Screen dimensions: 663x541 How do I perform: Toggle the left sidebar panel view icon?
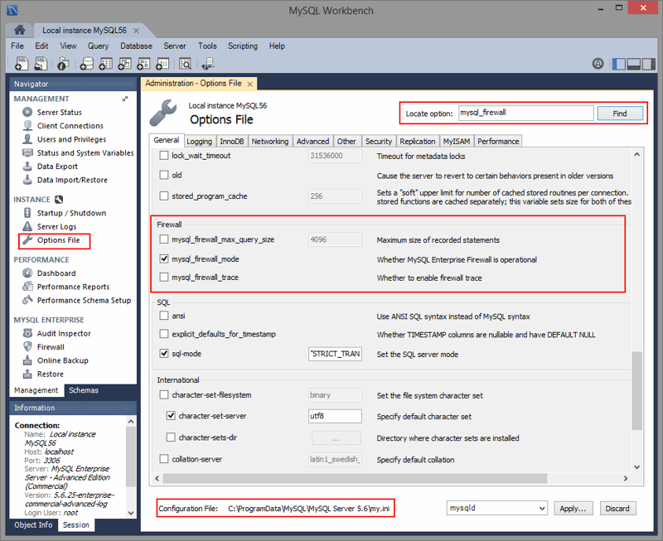pyautogui.click(x=618, y=64)
